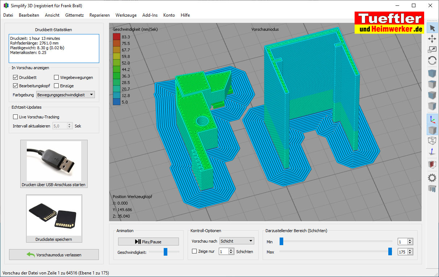
Task: Open the Farbgebung dropdown
Action: tap(65, 95)
